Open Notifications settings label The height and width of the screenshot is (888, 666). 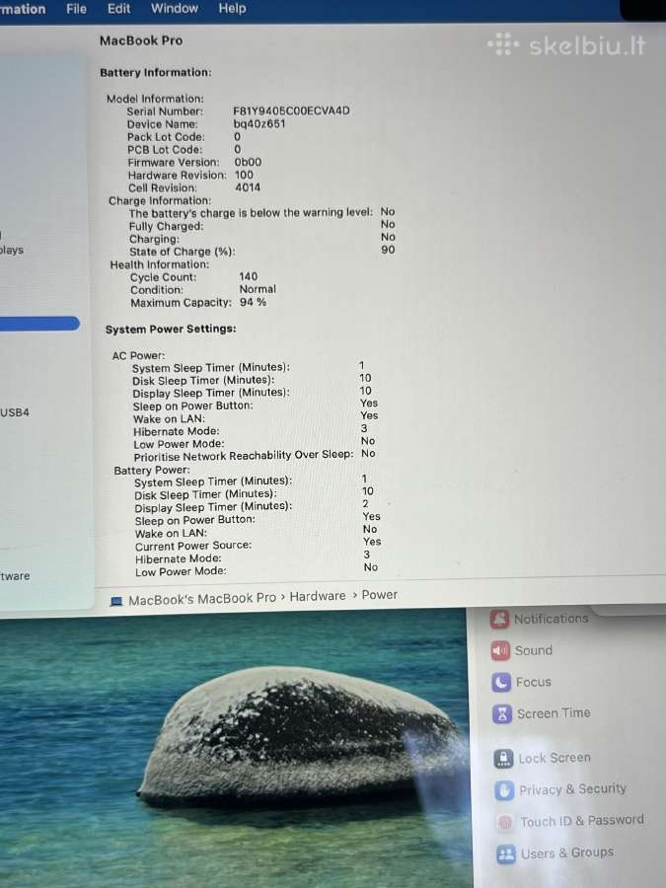pos(551,619)
